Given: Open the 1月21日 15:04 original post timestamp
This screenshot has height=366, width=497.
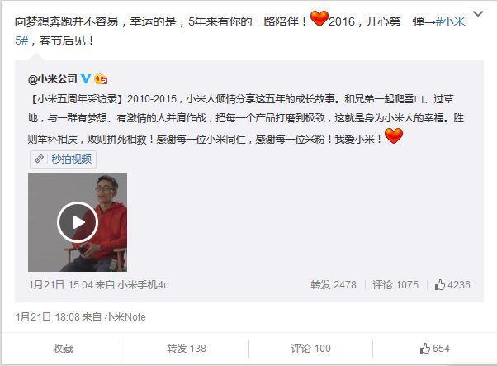Looking at the screenshot, I should (61, 285).
